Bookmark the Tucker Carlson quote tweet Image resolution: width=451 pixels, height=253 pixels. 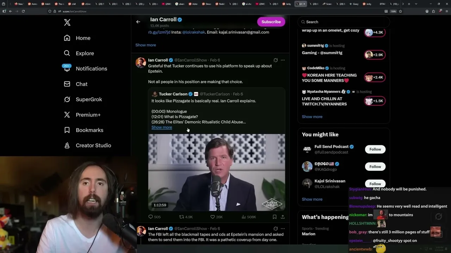click(274, 217)
